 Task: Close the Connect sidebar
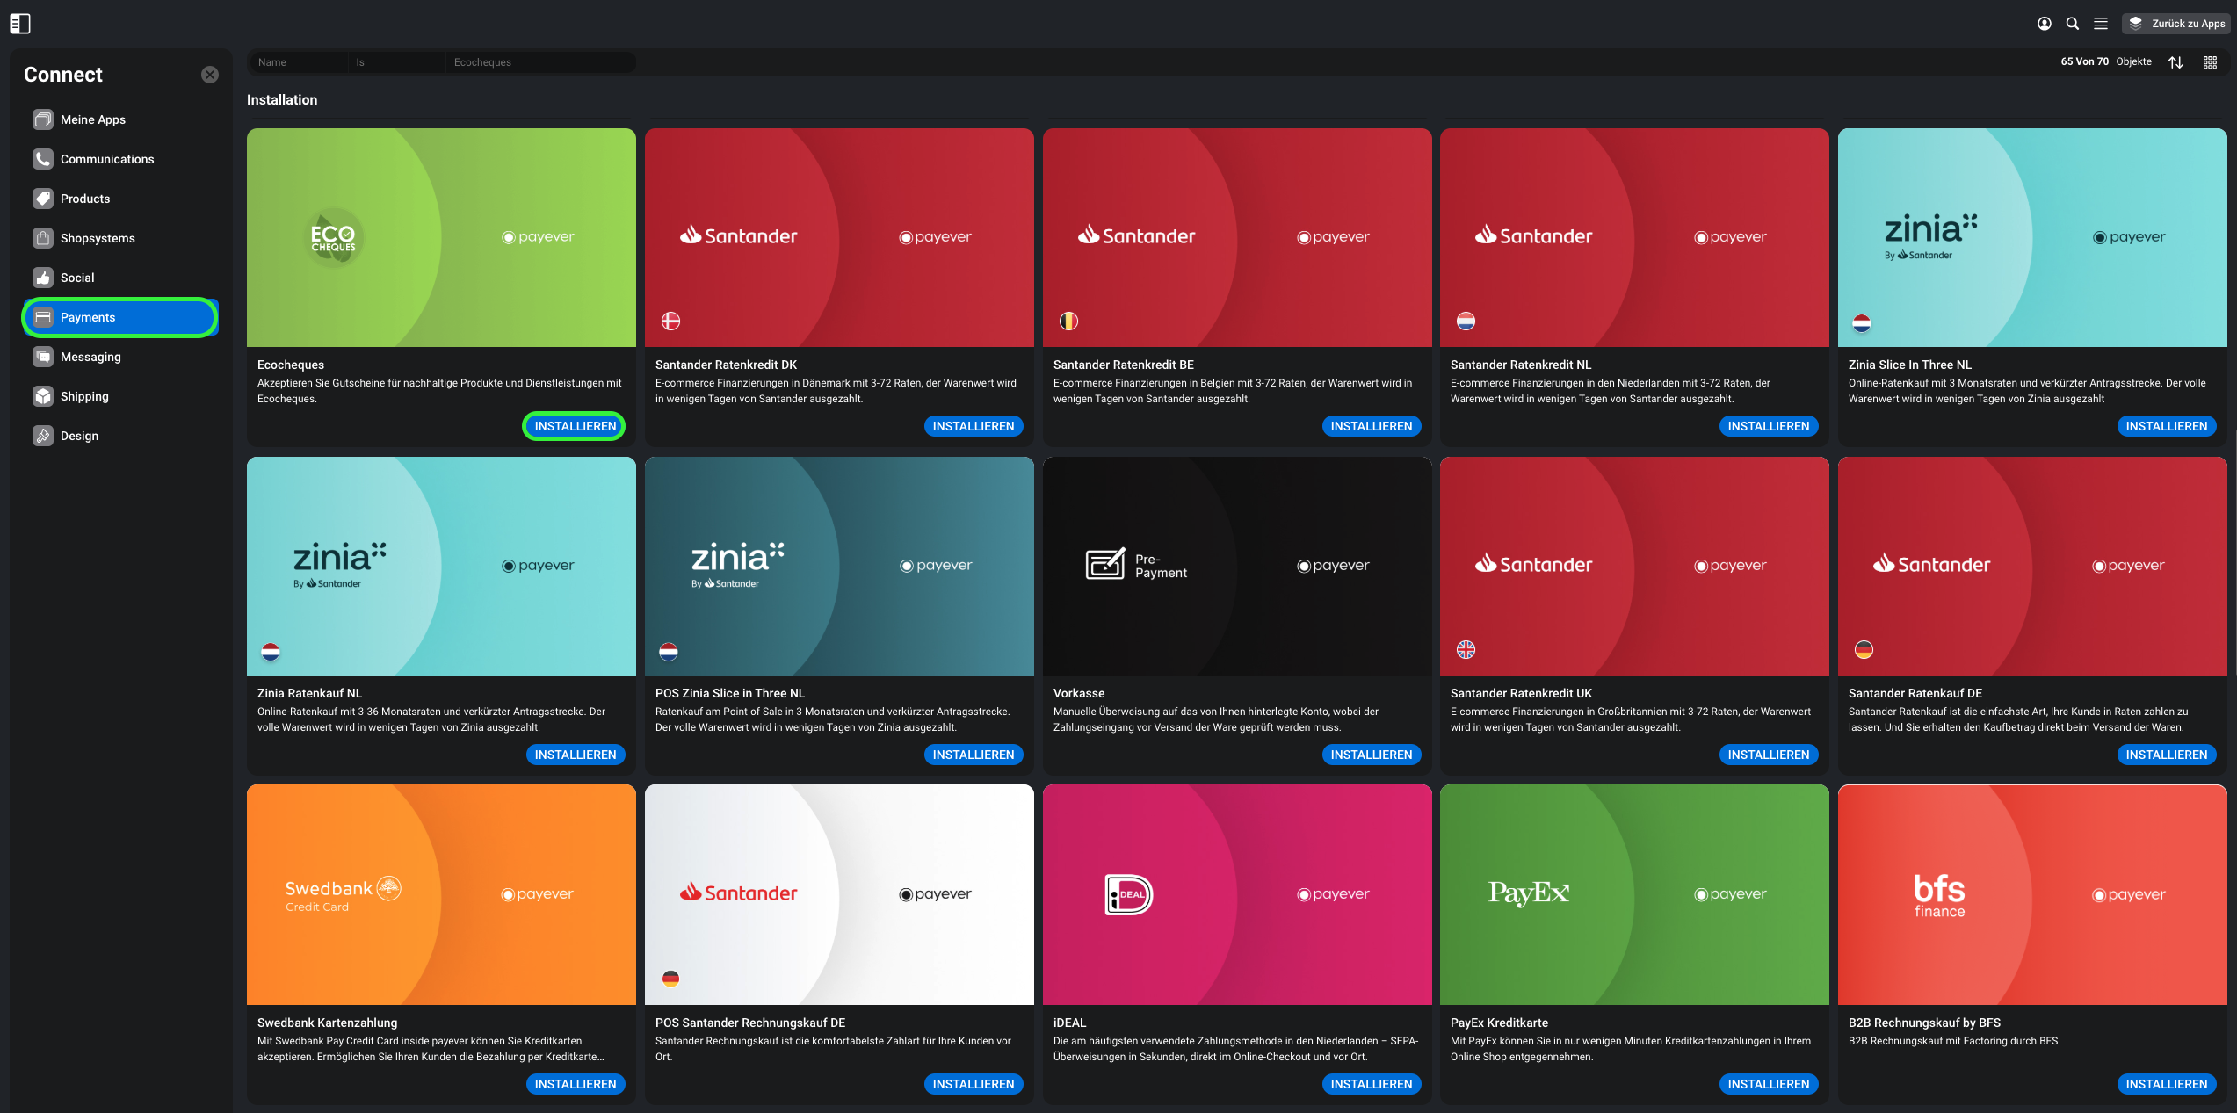click(x=210, y=75)
